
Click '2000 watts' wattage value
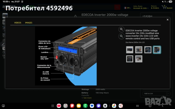coord(100,89)
